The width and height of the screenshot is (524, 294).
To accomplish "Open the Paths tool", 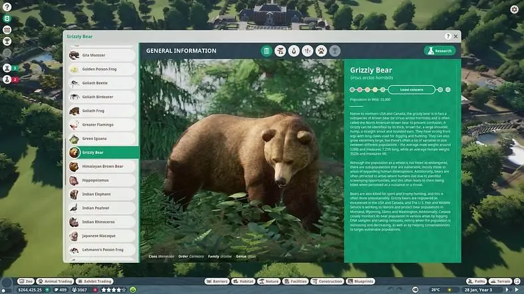I will click(x=476, y=281).
